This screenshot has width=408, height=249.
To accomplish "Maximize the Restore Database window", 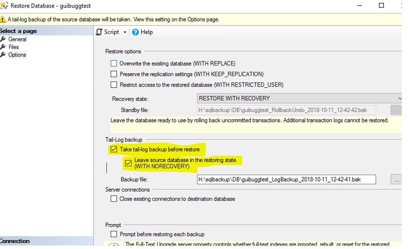I will pyautogui.click(x=381, y=5).
